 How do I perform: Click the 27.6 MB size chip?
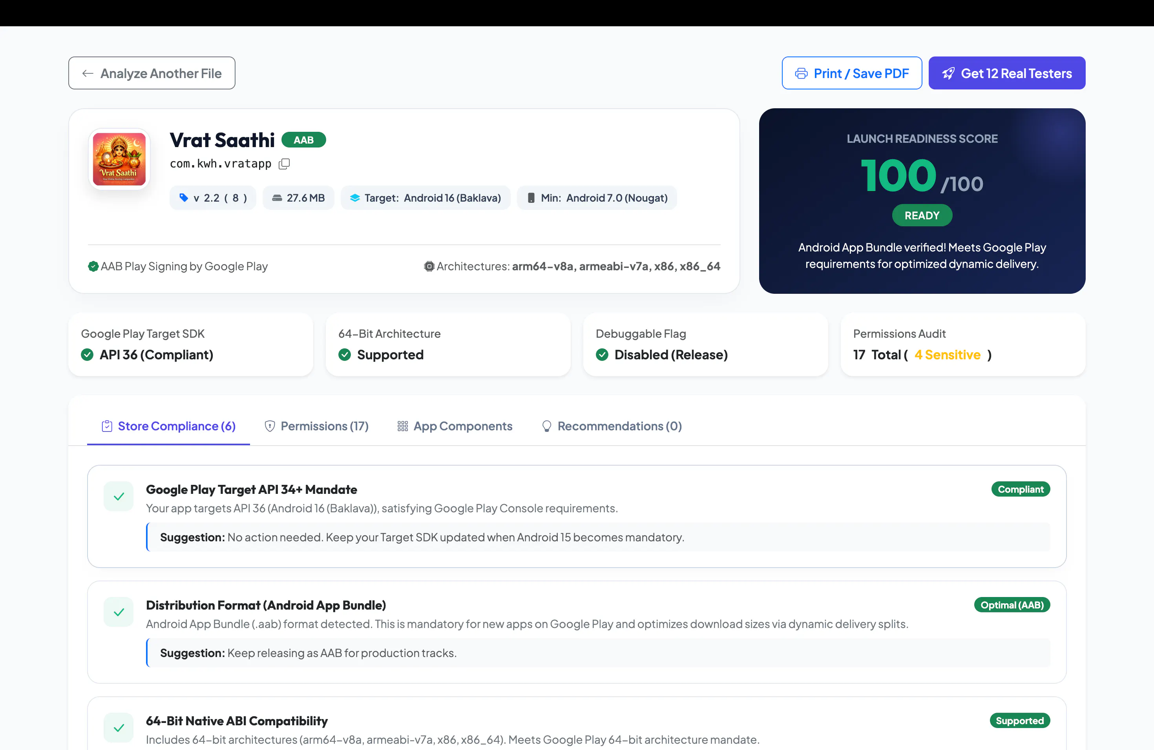point(299,198)
